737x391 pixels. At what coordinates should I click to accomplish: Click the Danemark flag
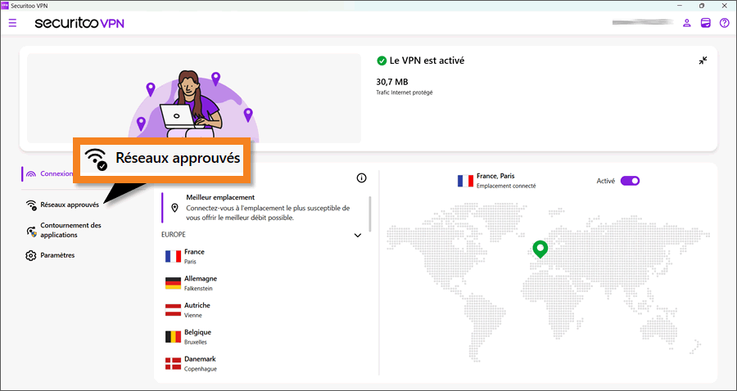(173, 363)
